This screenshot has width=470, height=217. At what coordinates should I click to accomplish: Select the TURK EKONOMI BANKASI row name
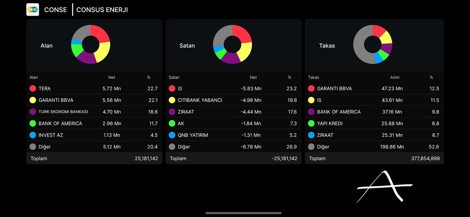pyautogui.click(x=63, y=112)
